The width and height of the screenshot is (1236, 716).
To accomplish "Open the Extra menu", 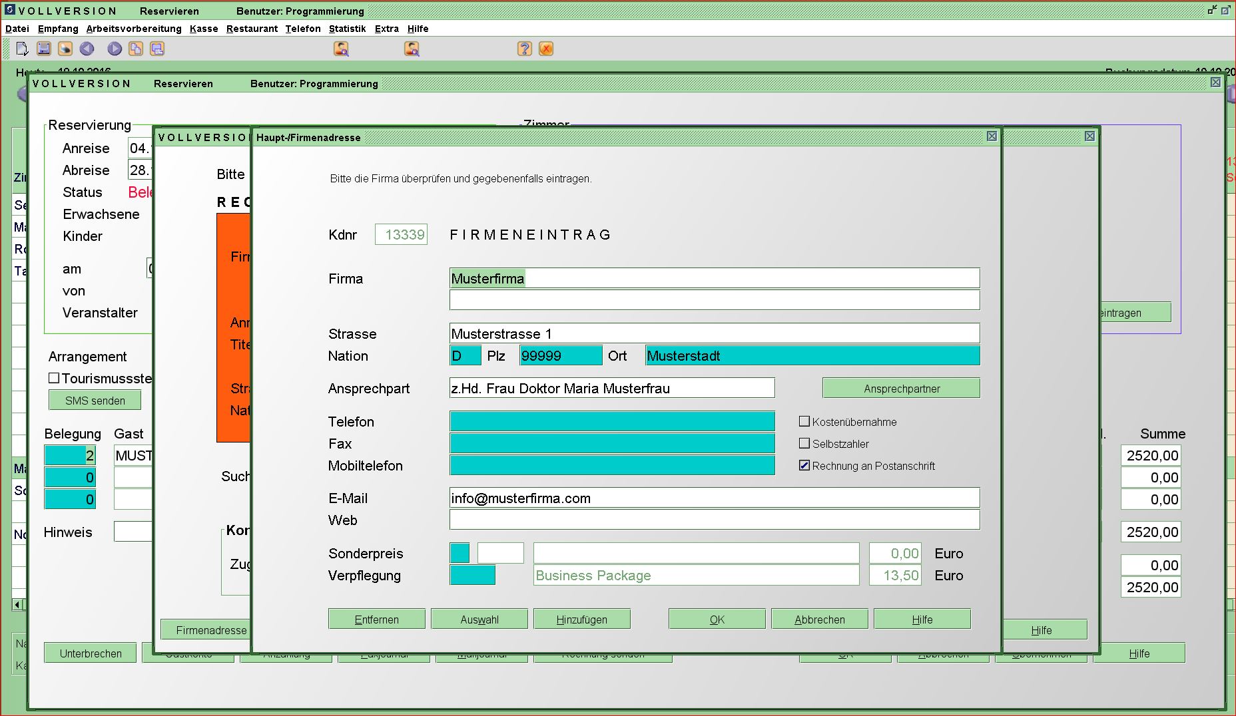I will [x=387, y=29].
